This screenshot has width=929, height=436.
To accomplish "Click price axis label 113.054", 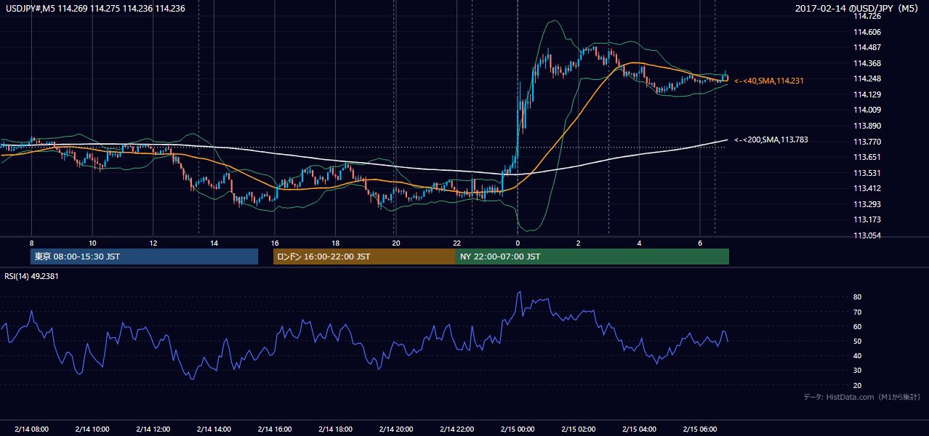I will pos(866,235).
